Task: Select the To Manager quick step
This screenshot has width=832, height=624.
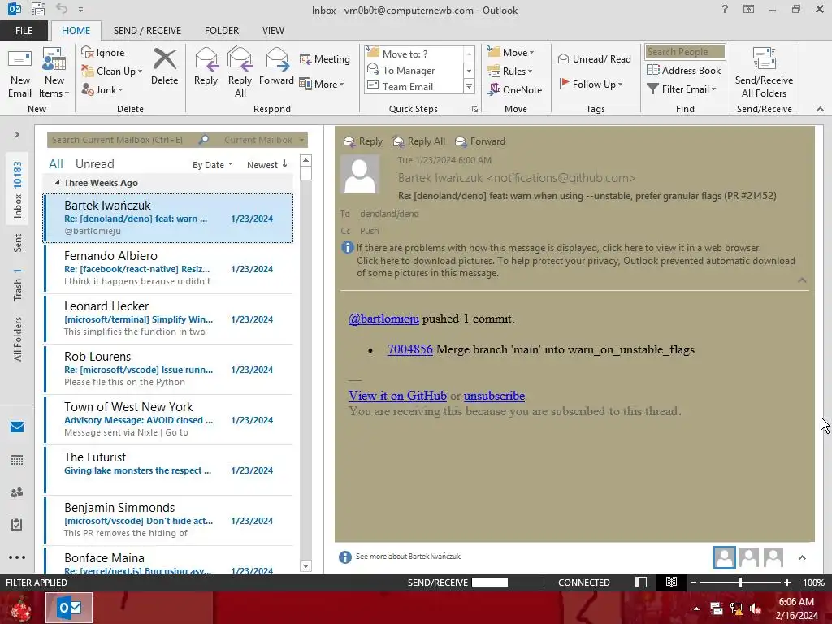Action: click(x=414, y=70)
